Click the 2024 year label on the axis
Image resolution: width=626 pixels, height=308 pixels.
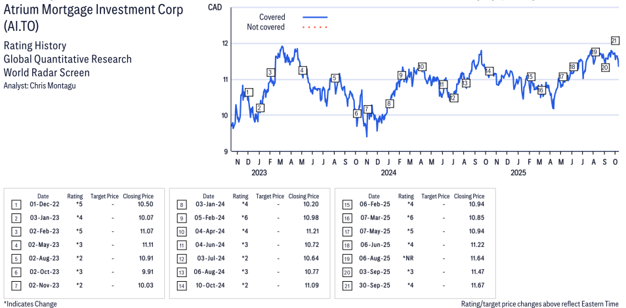[x=388, y=173]
